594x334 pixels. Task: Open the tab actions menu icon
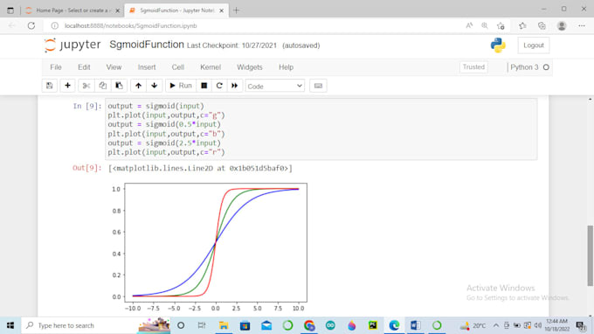pos(10,10)
